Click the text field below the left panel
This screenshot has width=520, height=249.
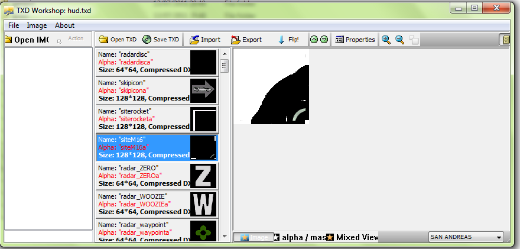(x=48, y=237)
